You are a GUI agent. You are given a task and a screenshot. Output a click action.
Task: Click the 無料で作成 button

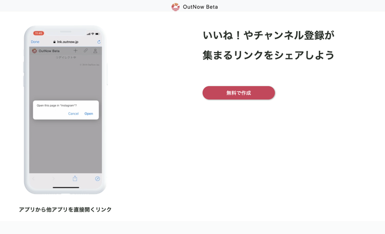coord(238,93)
